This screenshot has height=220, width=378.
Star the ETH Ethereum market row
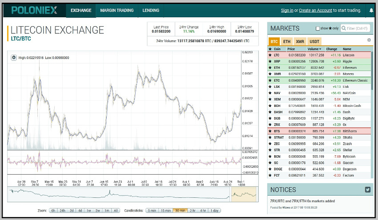click(270, 67)
